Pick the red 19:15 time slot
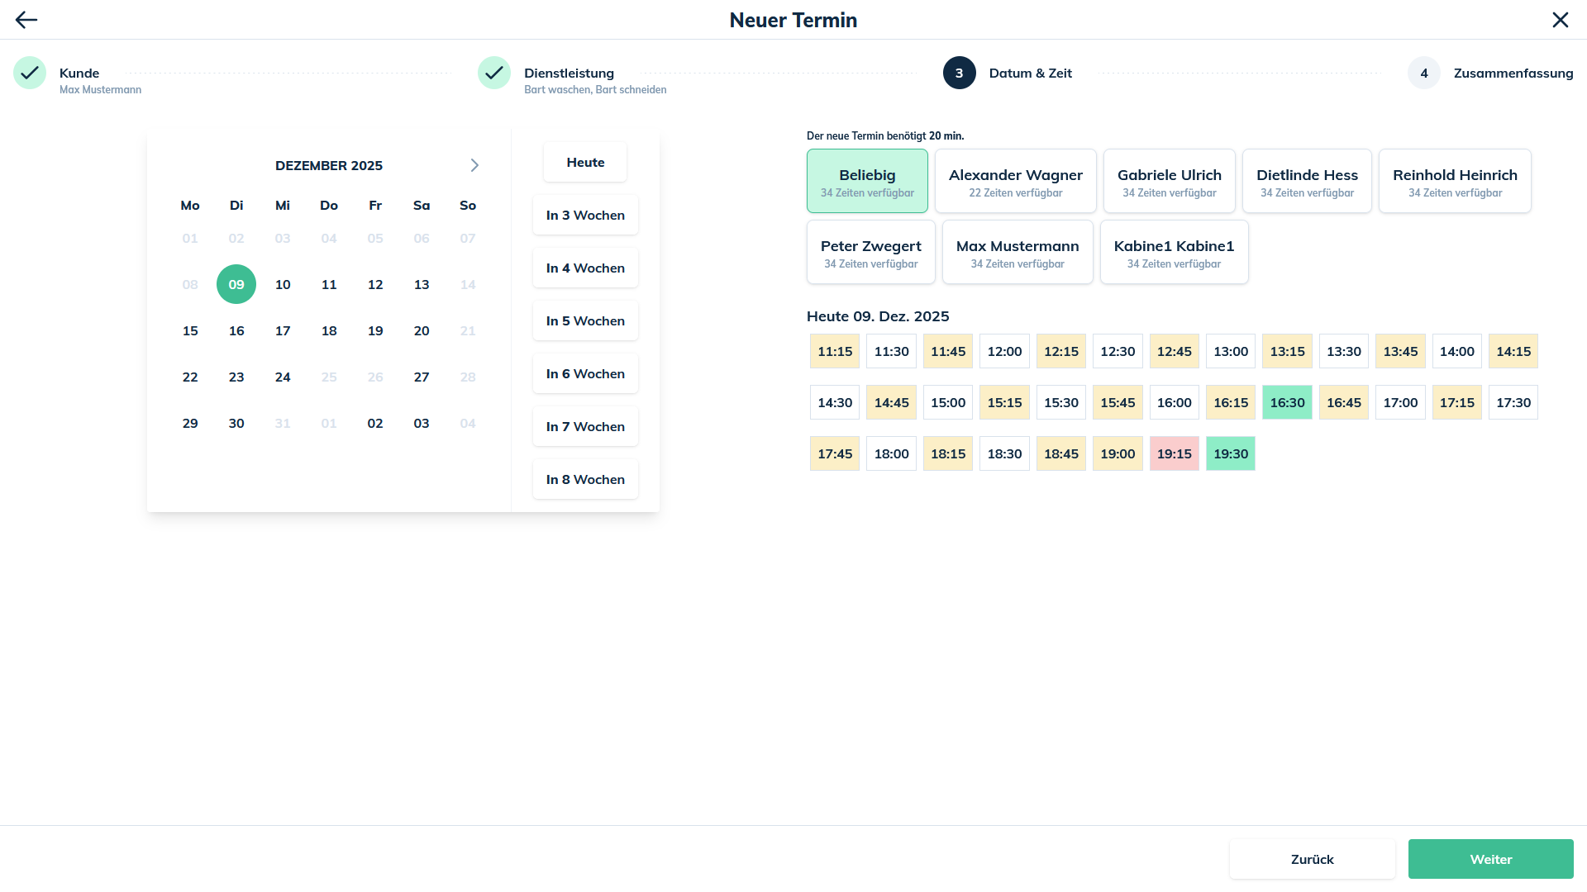The height and width of the screenshot is (892, 1587). 1174,453
